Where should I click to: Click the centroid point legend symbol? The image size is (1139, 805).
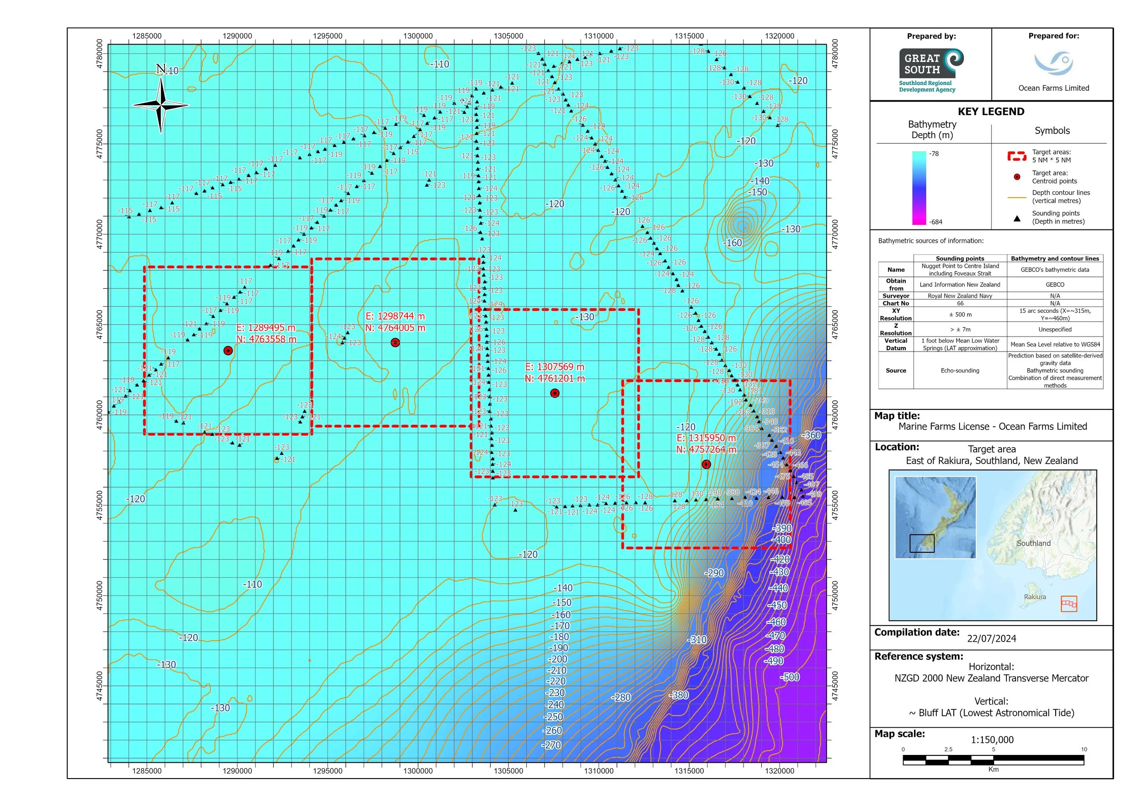tap(1017, 177)
